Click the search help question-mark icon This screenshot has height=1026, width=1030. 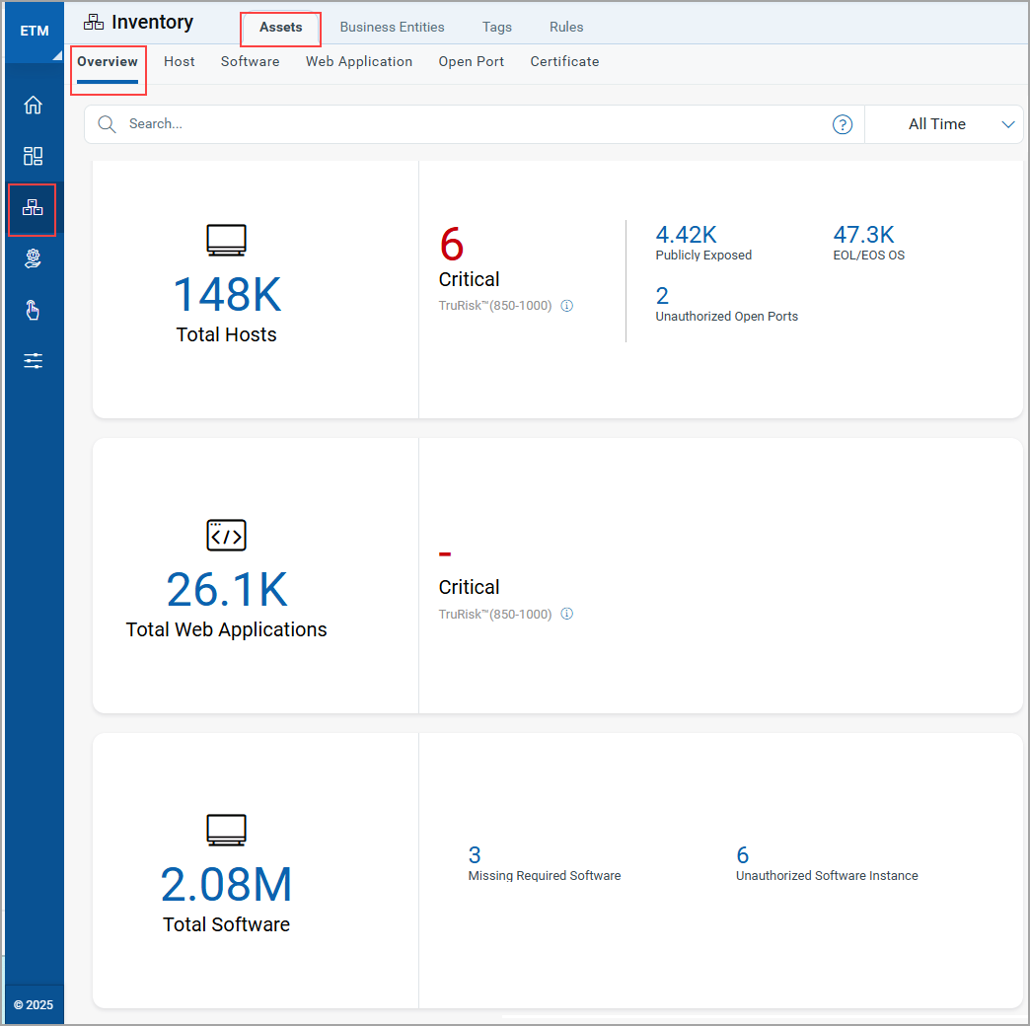(x=843, y=124)
